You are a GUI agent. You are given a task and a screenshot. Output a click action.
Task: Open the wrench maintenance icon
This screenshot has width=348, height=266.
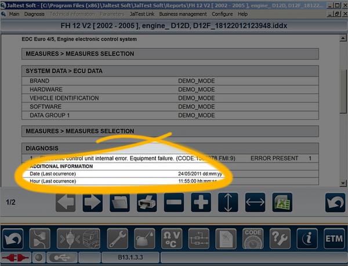[x=117, y=239]
